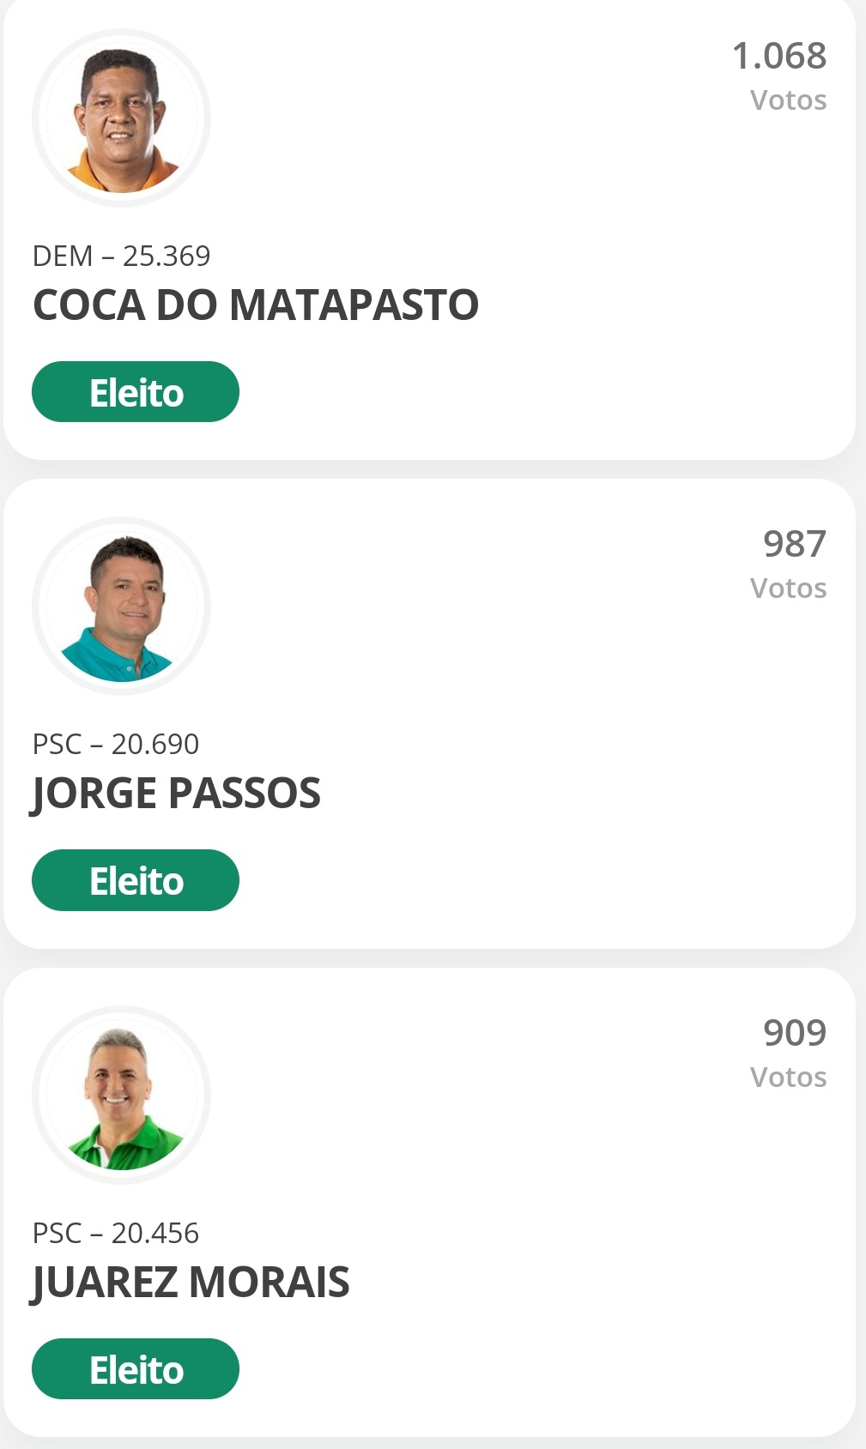This screenshot has width=866, height=1449.
Task: Select the JUAREZ MORAIS name heading
Action: (x=191, y=1283)
